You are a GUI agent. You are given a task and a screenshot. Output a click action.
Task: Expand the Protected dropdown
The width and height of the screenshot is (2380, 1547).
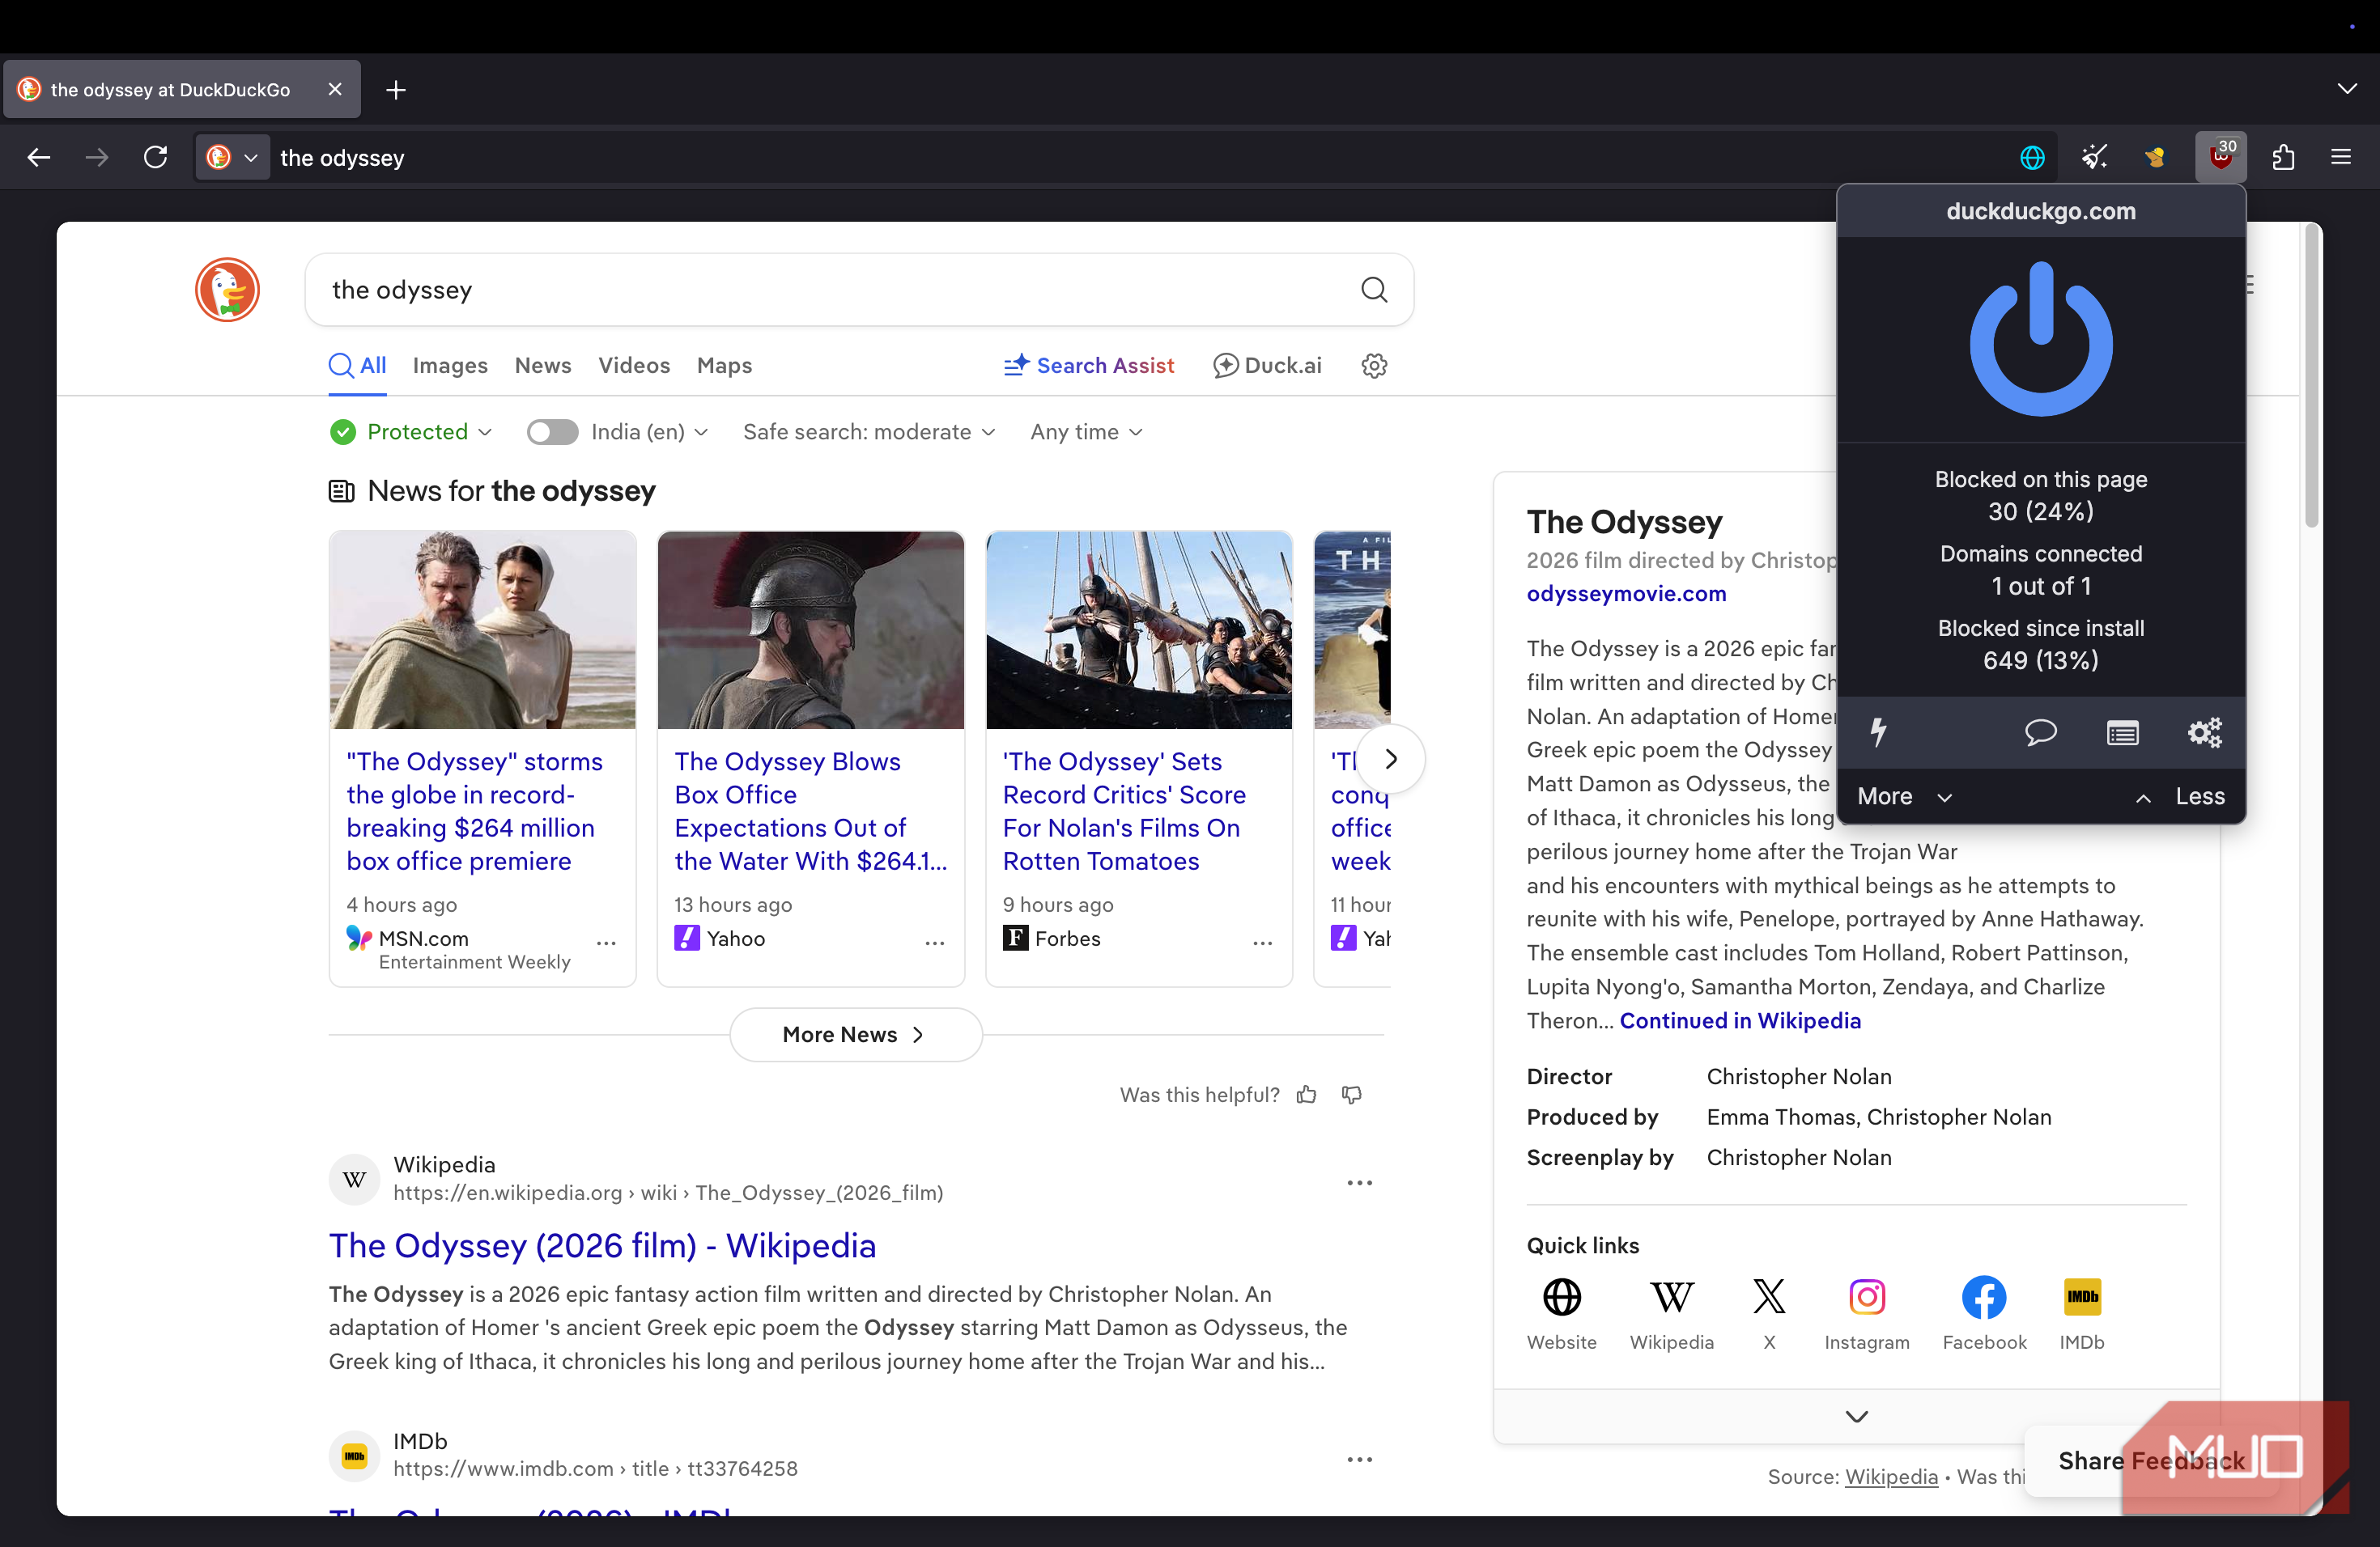pyautogui.click(x=411, y=432)
